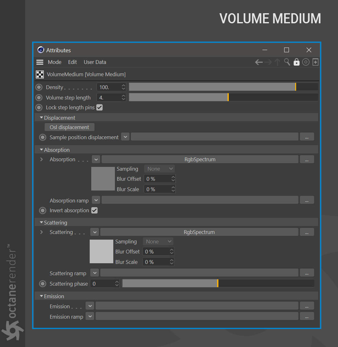Viewport: 338px width, 347px height.
Task: Open the Absorption ramp dropdown arrow
Action: pyautogui.click(x=96, y=200)
